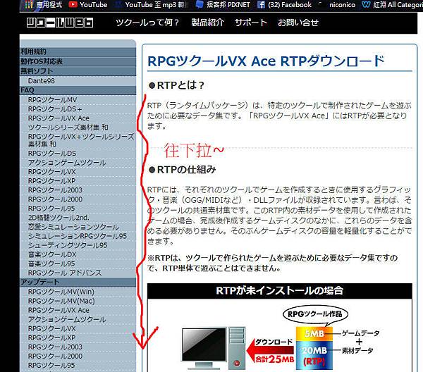Open the 音楽ツクールDX link
This screenshot has width=423, height=372.
(52, 254)
